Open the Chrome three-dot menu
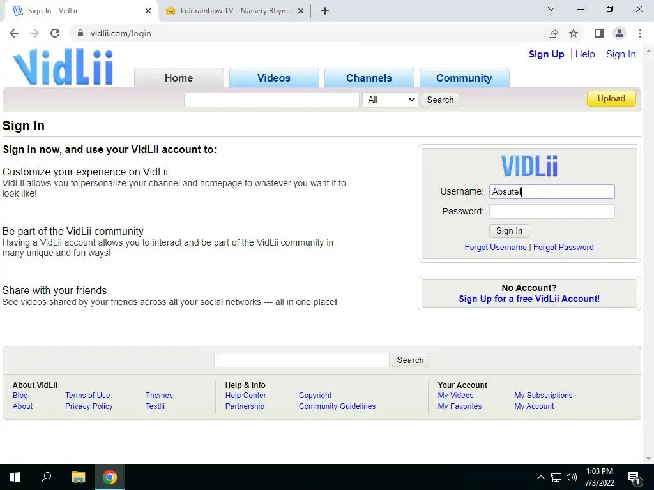 tap(640, 33)
